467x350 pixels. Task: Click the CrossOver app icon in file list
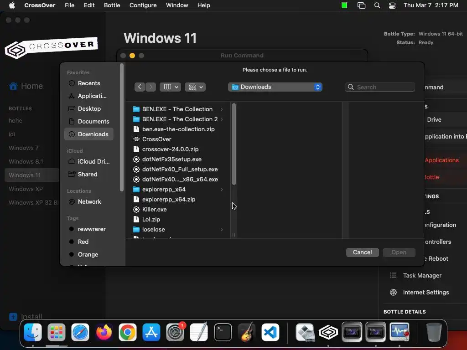click(136, 139)
